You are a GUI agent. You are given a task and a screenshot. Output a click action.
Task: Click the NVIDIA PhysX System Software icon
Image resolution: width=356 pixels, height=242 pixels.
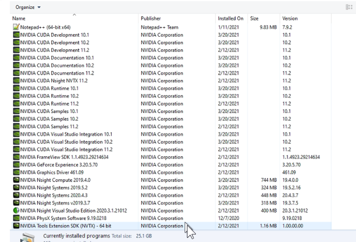[16, 218]
